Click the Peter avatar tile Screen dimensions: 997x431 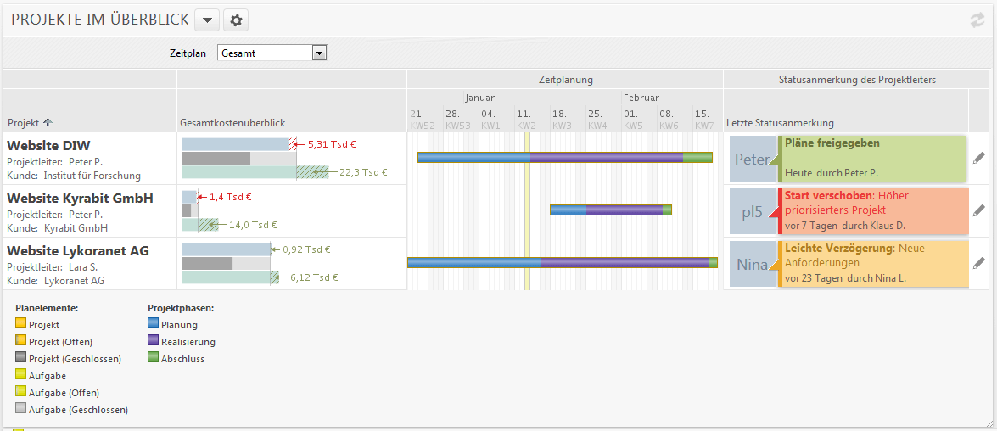point(752,159)
